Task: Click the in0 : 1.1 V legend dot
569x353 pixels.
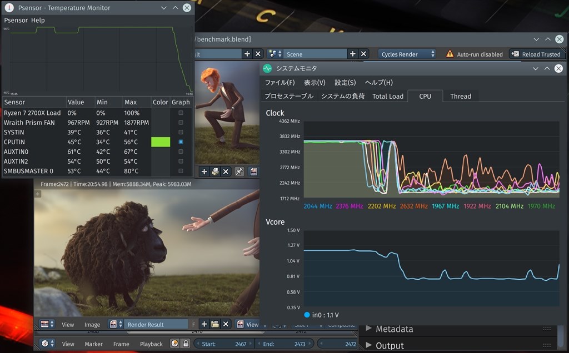Action: click(x=307, y=315)
